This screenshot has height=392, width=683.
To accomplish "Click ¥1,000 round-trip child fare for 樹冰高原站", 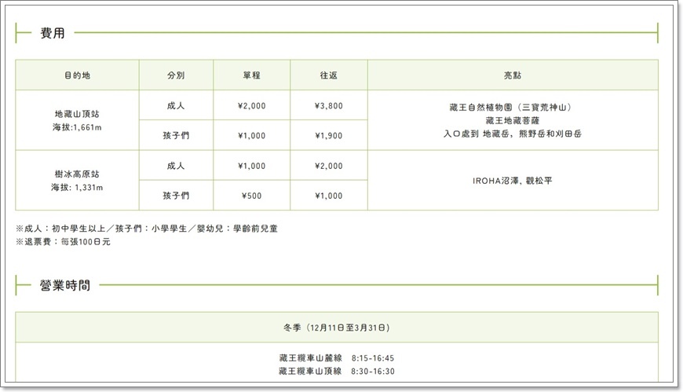I will 329,196.
